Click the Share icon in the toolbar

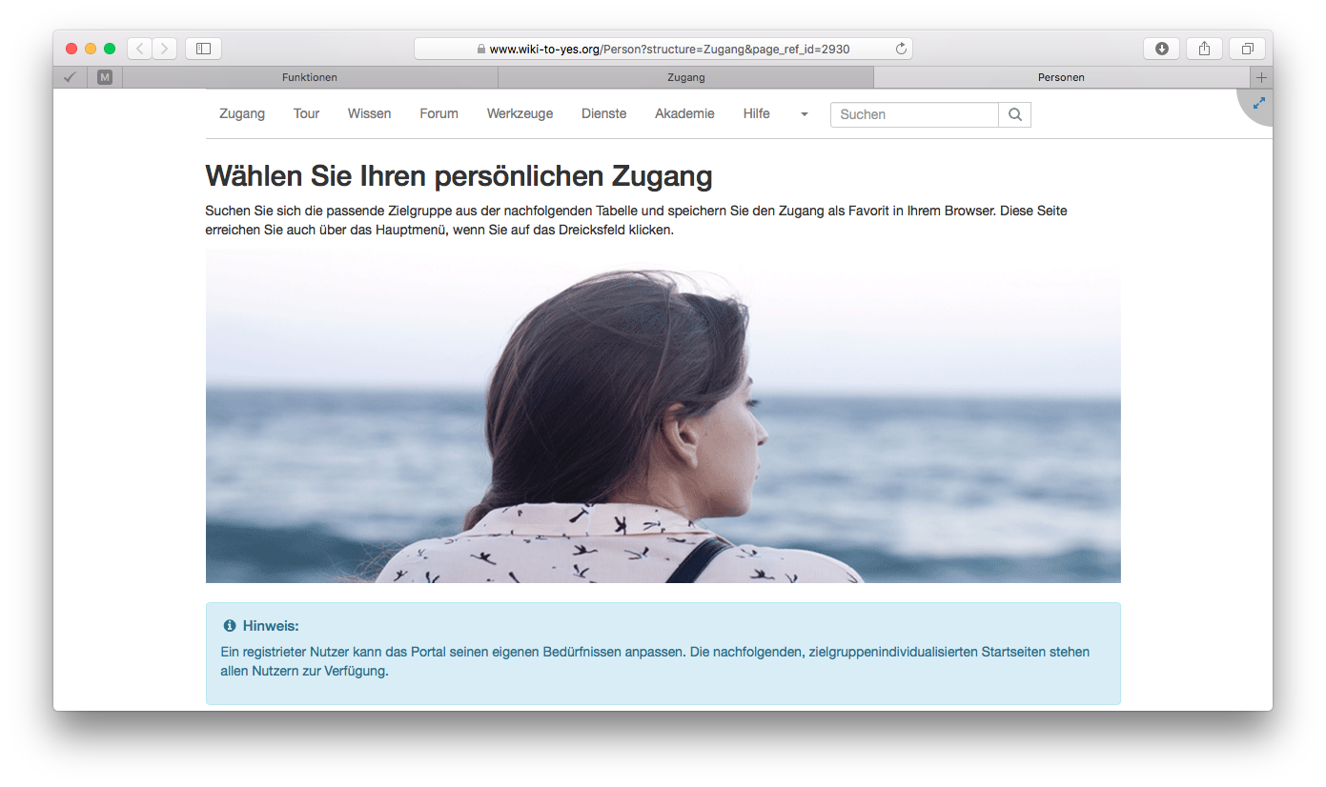[x=1204, y=49]
